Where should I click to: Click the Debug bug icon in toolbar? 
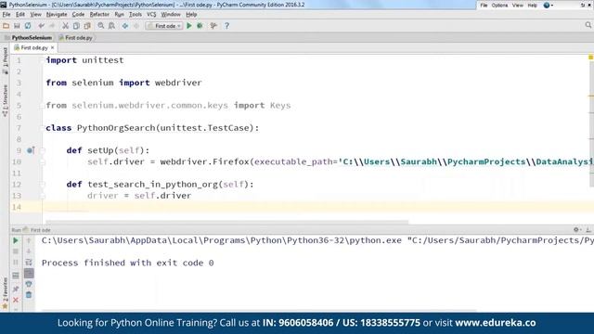tap(200, 26)
